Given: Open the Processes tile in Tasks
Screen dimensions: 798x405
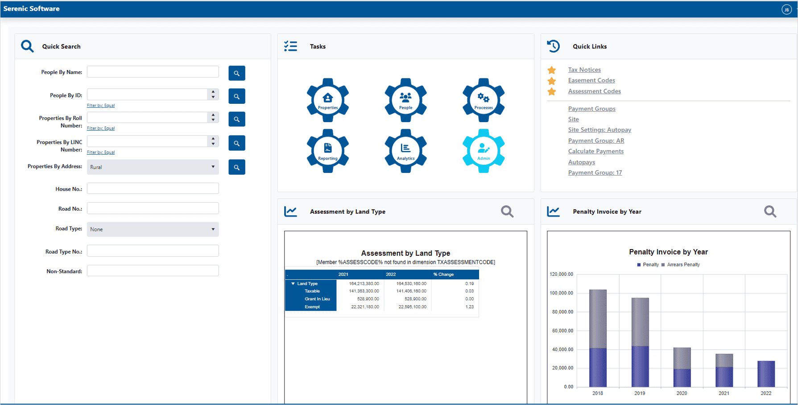Looking at the screenshot, I should (484, 99).
